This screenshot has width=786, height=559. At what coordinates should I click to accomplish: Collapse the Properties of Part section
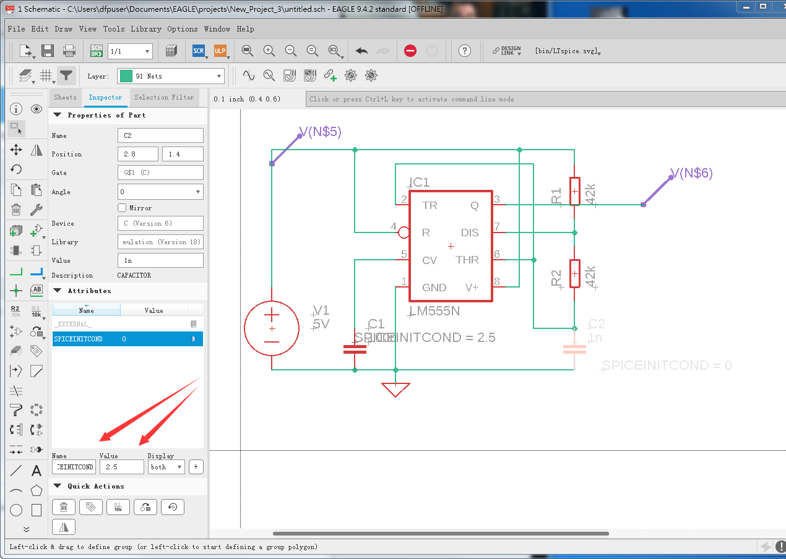58,115
